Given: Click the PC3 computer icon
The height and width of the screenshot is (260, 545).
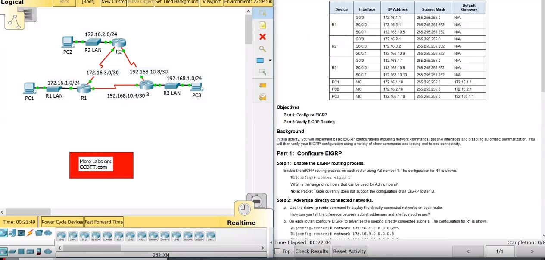Looking at the screenshot, I should click(x=197, y=86).
